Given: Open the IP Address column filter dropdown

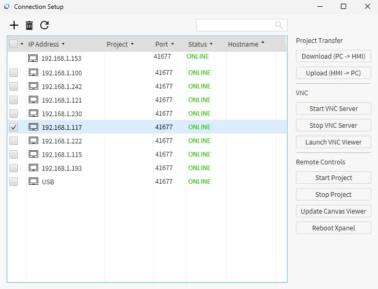Looking at the screenshot, I should (63, 45).
